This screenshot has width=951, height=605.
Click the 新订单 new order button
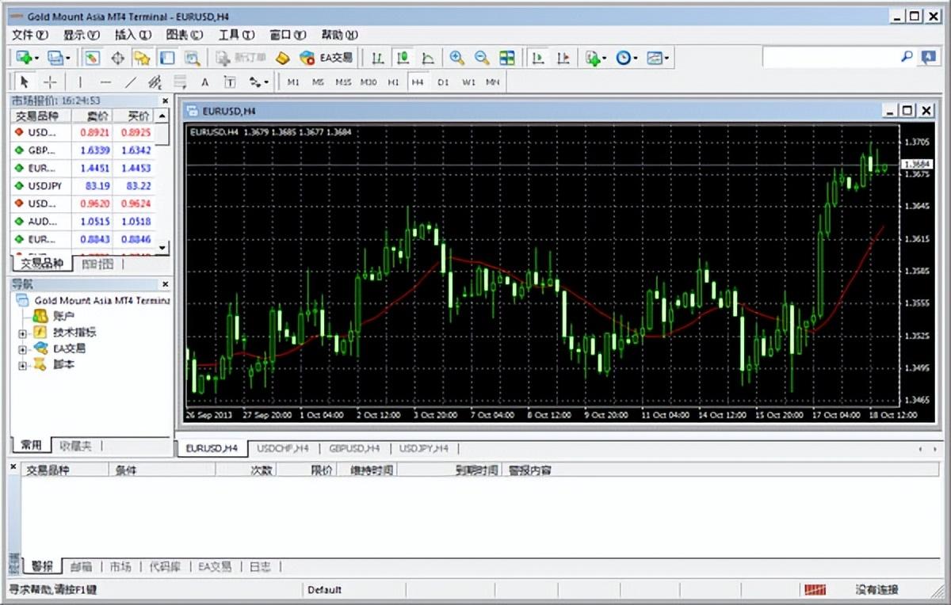pos(241,58)
